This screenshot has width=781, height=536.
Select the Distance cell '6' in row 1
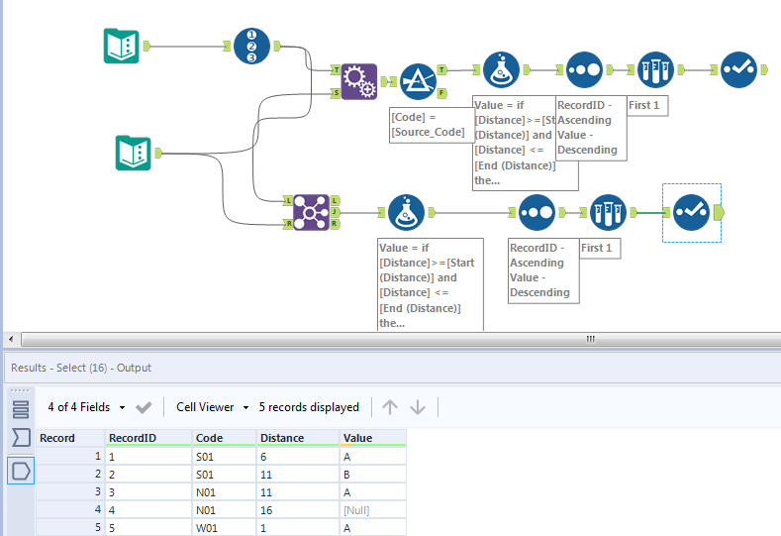(298, 456)
